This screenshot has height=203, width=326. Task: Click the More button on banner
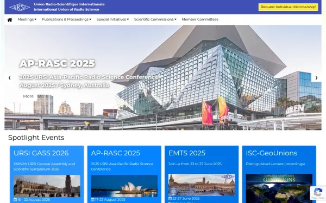pyautogui.click(x=28, y=96)
